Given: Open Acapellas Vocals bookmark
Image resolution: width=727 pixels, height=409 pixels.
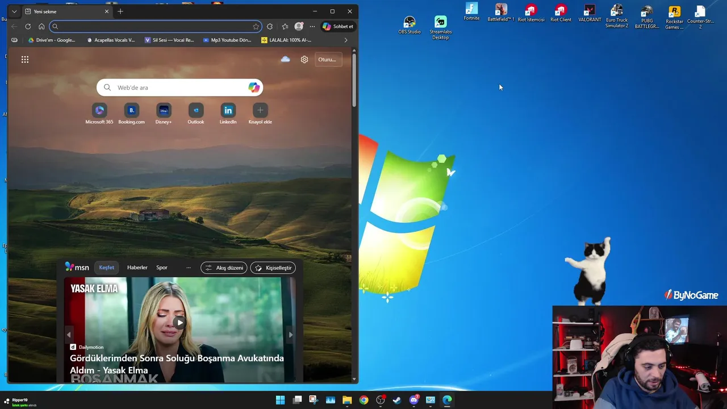Looking at the screenshot, I should point(111,40).
